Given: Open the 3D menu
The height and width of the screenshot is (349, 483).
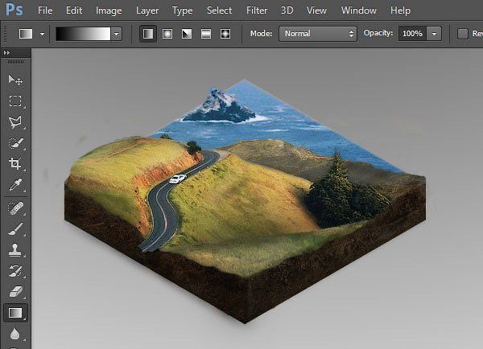Looking at the screenshot, I should (287, 10).
